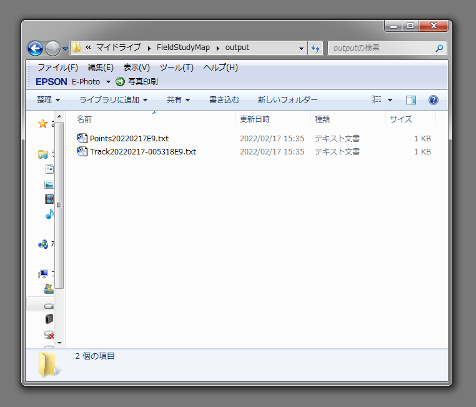476x407 pixels.
Task: Create folder with 新しいフォルダー
Action: [287, 99]
